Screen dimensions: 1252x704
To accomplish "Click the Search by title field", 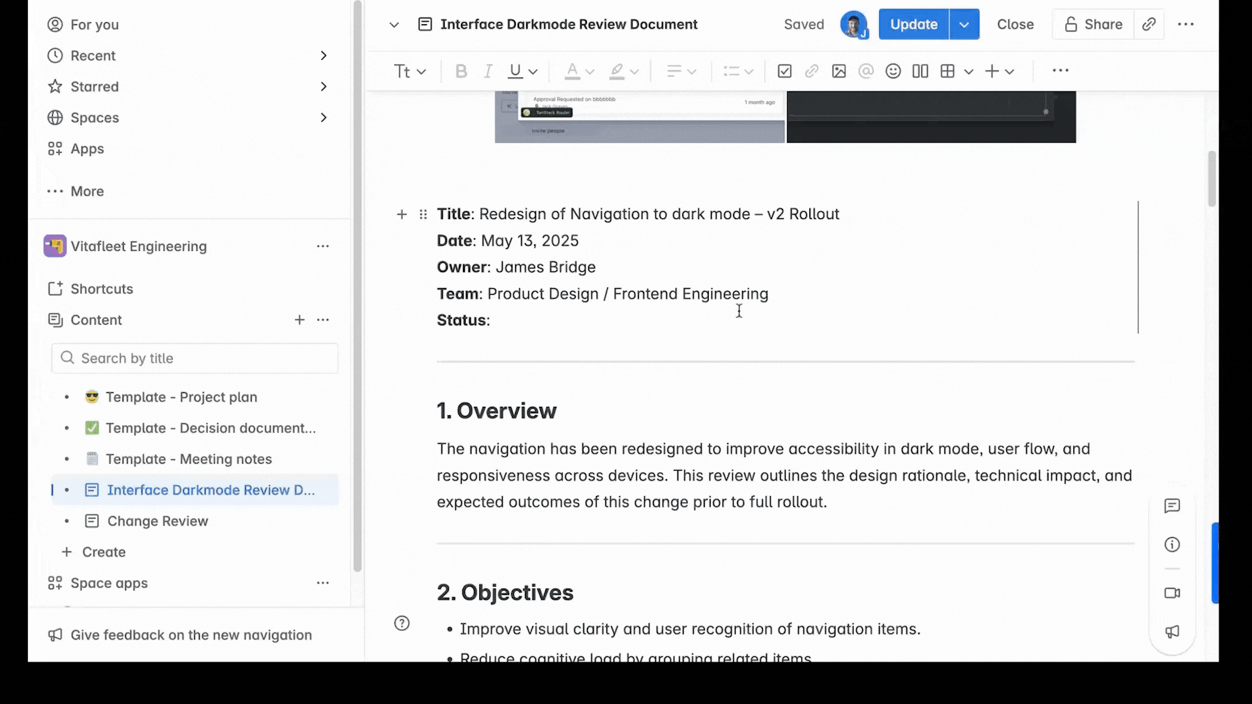I will point(194,358).
